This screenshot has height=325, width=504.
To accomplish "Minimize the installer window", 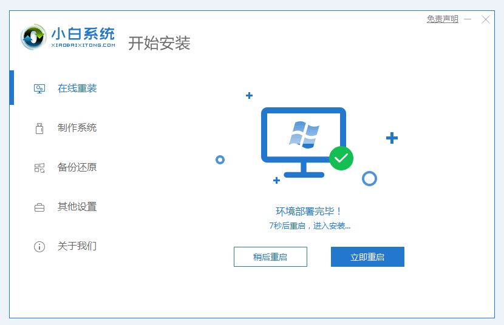I will [x=468, y=19].
